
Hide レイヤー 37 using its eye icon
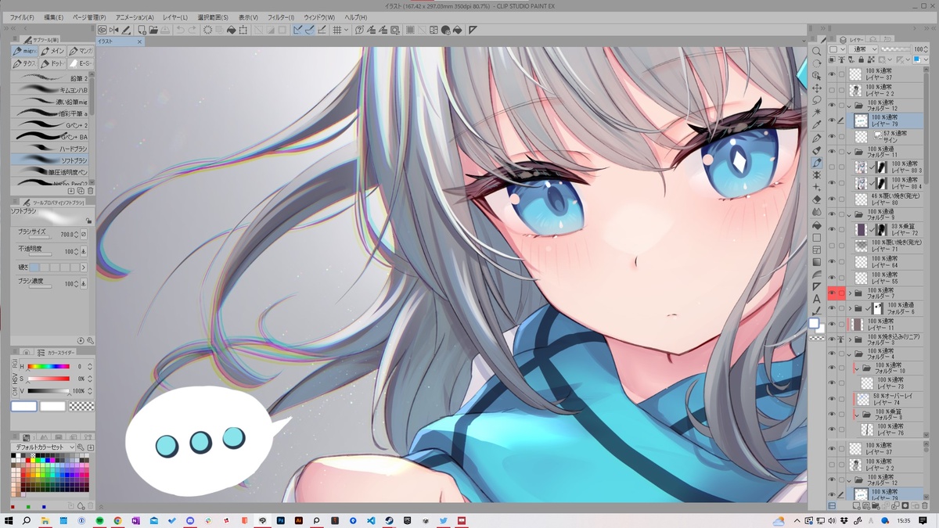click(832, 74)
